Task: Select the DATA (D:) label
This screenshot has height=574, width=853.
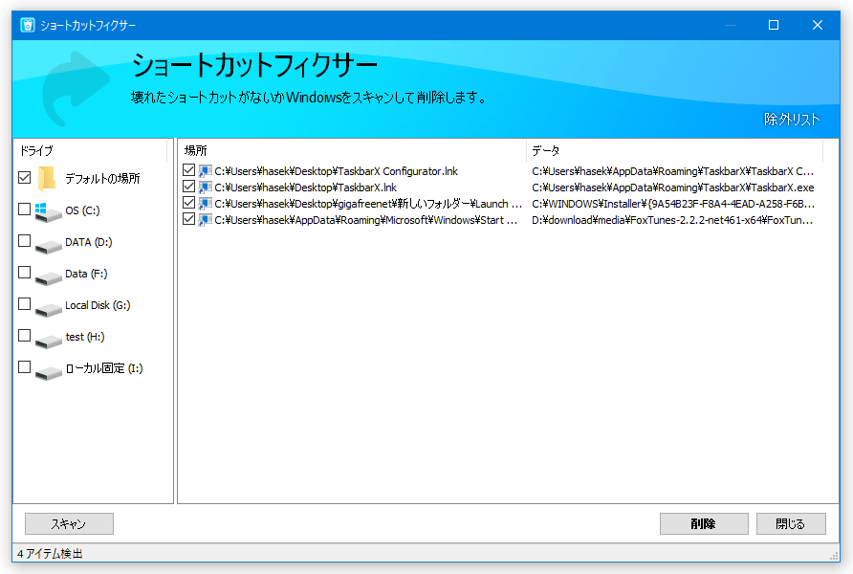Action: [89, 242]
